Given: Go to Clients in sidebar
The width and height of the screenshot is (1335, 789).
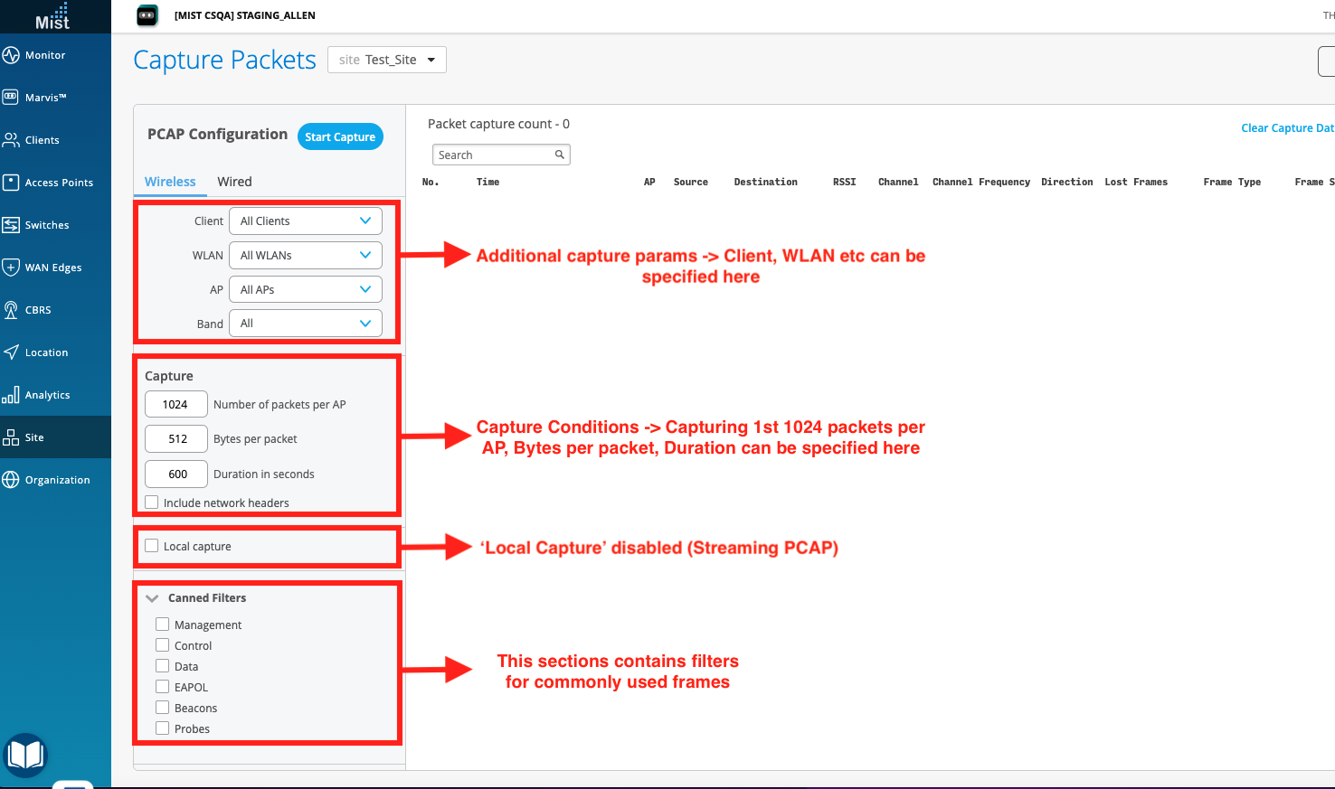Looking at the screenshot, I should (x=11, y=140).
